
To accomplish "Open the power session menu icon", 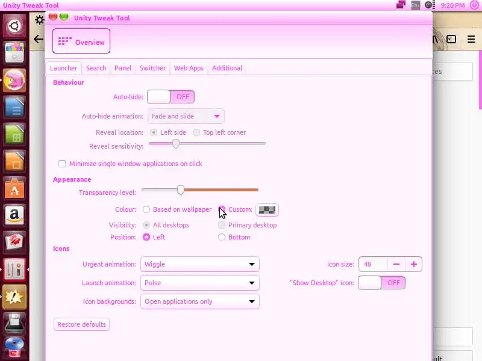I will pyautogui.click(x=474, y=5).
